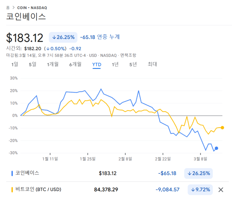Click the ↓26.25% badge in 코인베이스 row
The height and width of the screenshot is (198, 232).
pos(198,173)
